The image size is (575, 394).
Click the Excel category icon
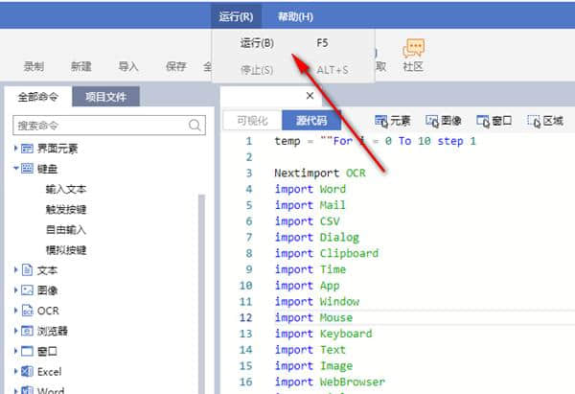pyautogui.click(x=27, y=371)
